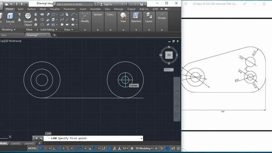Expand the command line history arrow
The image size is (272, 153).
pyautogui.click(x=142, y=138)
